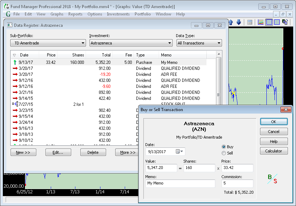Click the sort triangle in Date column header
The width and height of the screenshot is (296, 206).
coord(14,55)
